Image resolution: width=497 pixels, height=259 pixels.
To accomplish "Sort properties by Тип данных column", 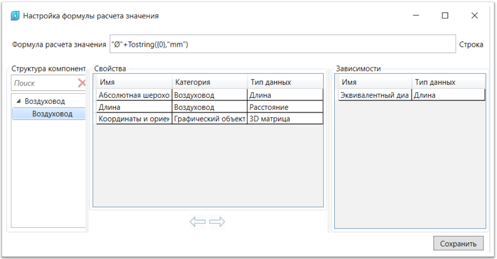I will point(285,82).
